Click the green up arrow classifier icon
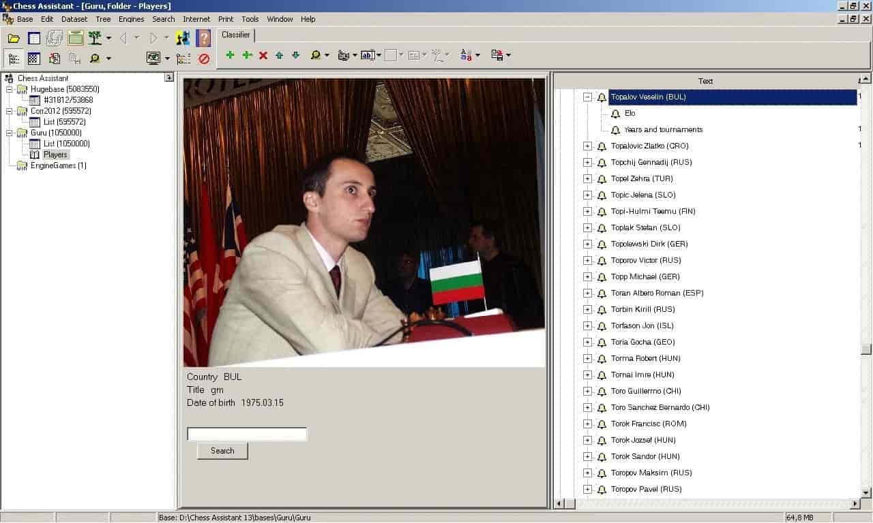873x523 pixels. tap(279, 55)
